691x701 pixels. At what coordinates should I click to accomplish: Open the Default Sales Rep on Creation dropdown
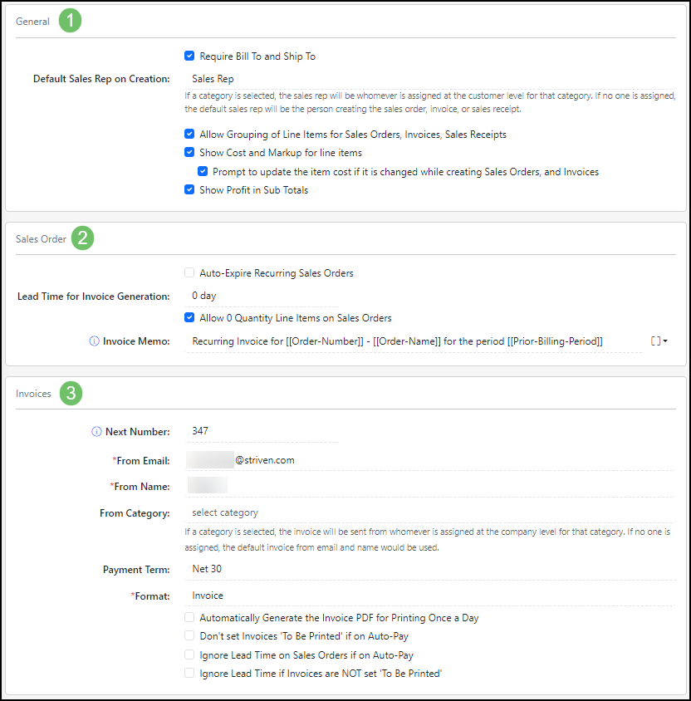pyautogui.click(x=429, y=79)
